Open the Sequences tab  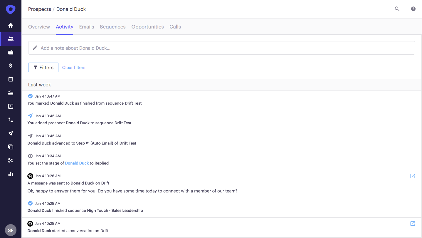(113, 27)
